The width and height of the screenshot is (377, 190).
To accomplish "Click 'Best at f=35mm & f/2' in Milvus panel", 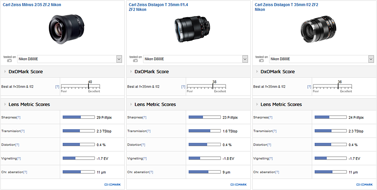I will [x=17, y=87].
